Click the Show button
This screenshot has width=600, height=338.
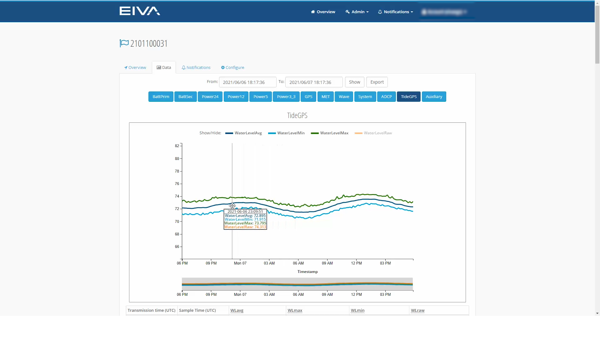355,82
